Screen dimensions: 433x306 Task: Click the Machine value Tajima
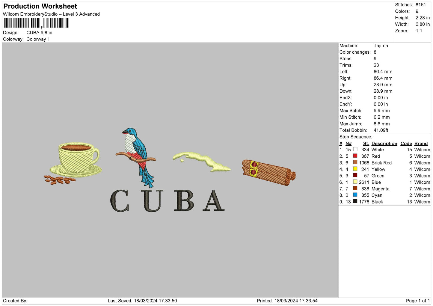click(x=381, y=46)
